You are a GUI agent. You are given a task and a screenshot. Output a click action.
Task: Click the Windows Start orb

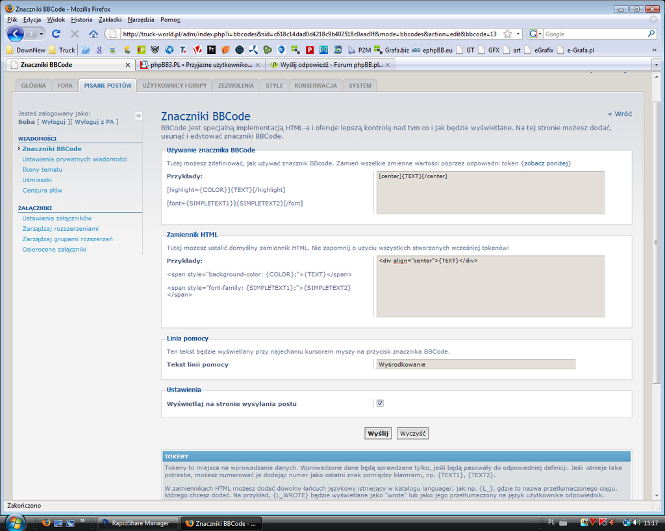coord(14,522)
